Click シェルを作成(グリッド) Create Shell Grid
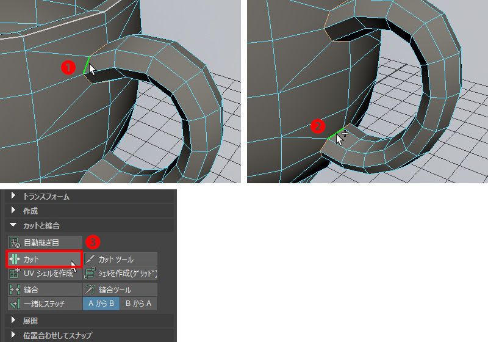Image resolution: width=488 pixels, height=342 pixels. tap(120, 273)
